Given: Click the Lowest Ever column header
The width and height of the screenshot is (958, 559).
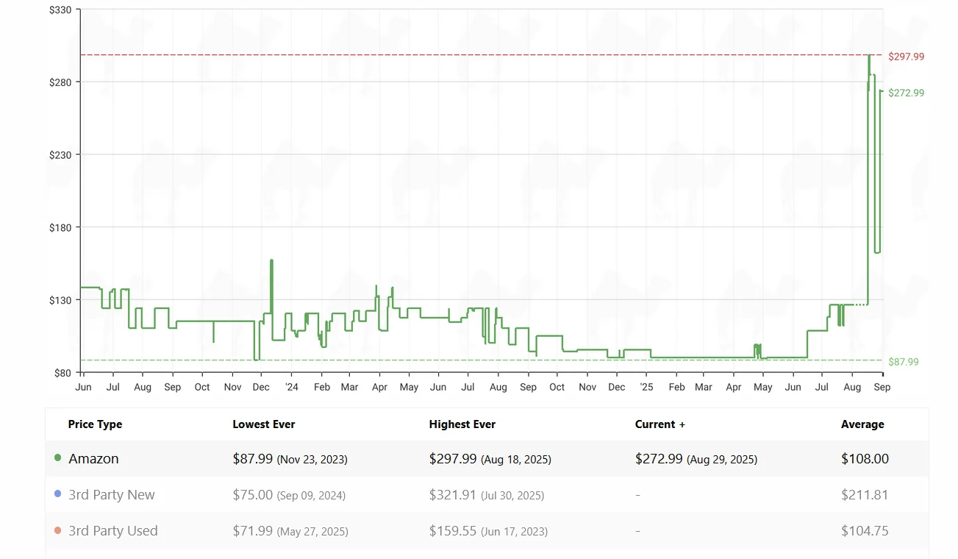Looking at the screenshot, I should [x=264, y=424].
